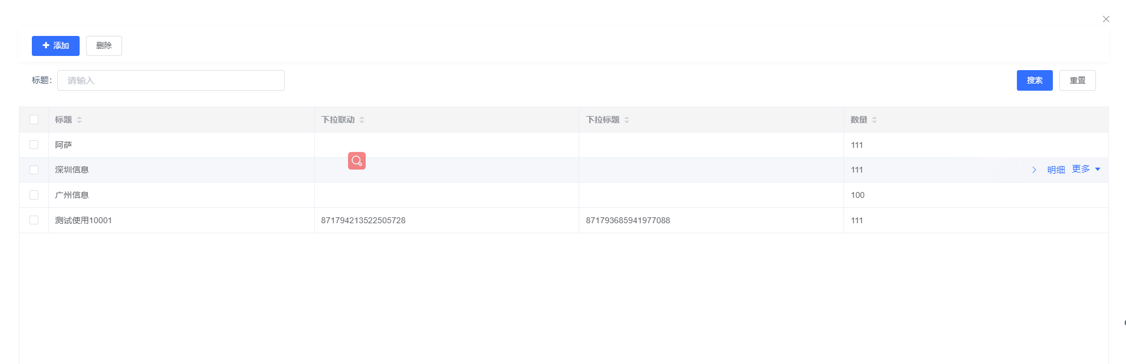Select the 深圳信息 row checkbox
This screenshot has width=1126, height=364.
34,170
